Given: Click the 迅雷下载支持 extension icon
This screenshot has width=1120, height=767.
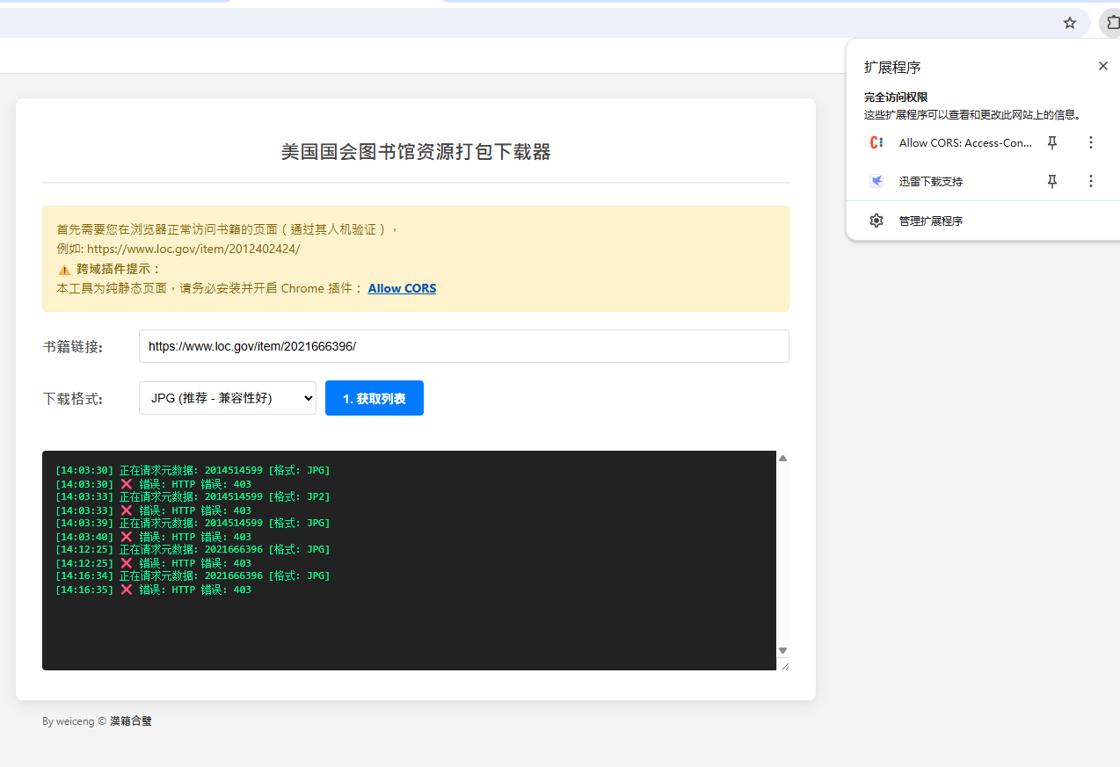Looking at the screenshot, I should click(876, 181).
